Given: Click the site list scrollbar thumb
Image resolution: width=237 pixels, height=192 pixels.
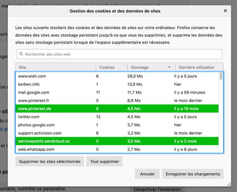Looking at the screenshot, I should click(x=221, y=76).
